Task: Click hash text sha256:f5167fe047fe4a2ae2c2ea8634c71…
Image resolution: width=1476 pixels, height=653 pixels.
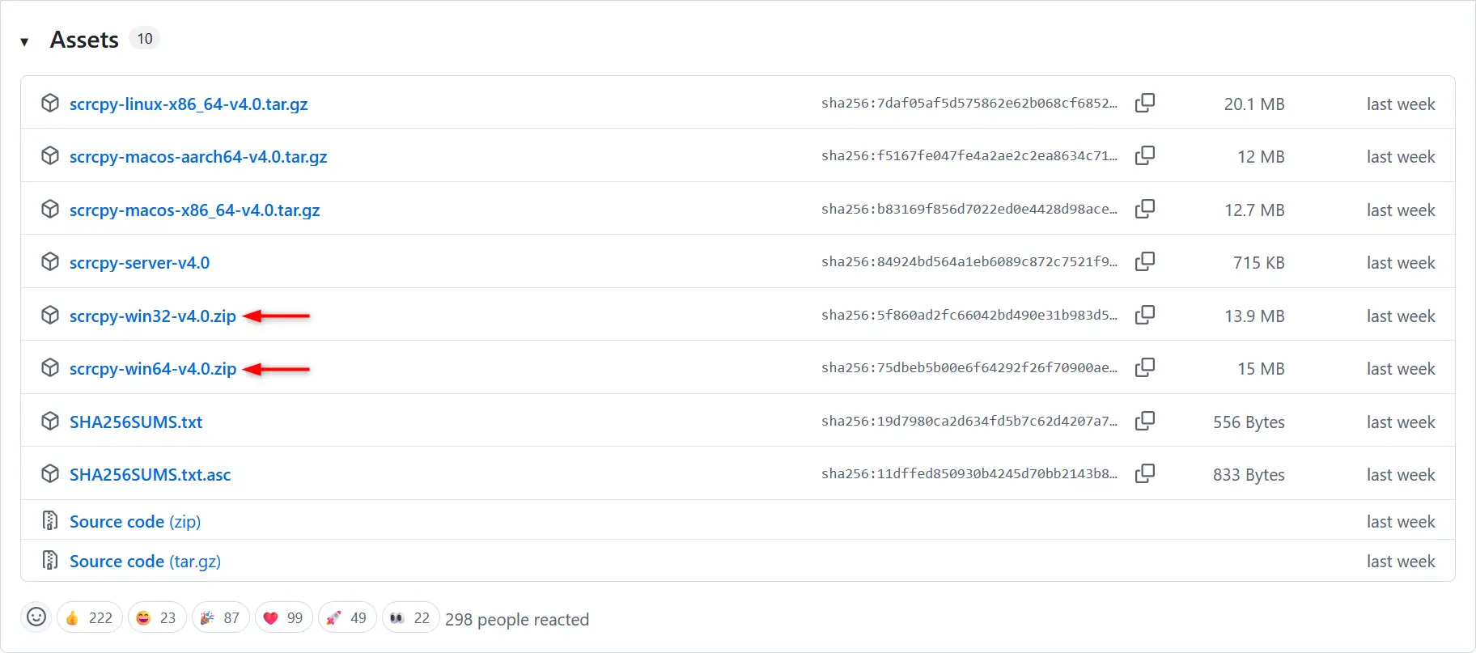Action: (969, 155)
